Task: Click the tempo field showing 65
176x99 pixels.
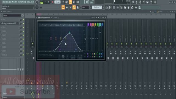Action: click(x=57, y=2)
